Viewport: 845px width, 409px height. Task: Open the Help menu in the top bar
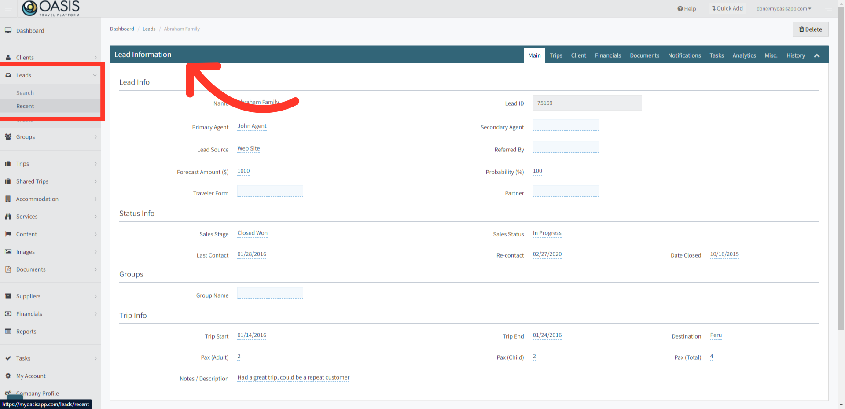(x=687, y=8)
